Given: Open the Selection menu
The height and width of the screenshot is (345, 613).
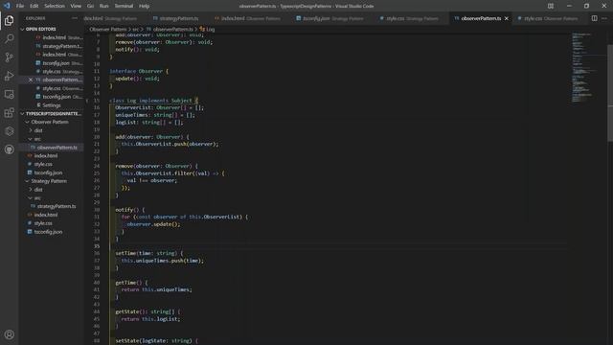Looking at the screenshot, I should coord(55,6).
